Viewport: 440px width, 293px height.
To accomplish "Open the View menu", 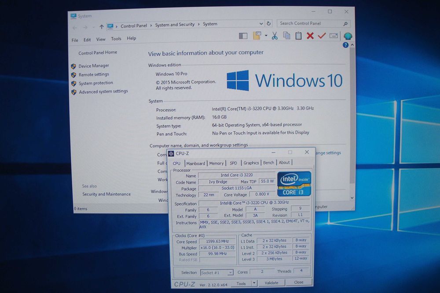I will click(101, 39).
